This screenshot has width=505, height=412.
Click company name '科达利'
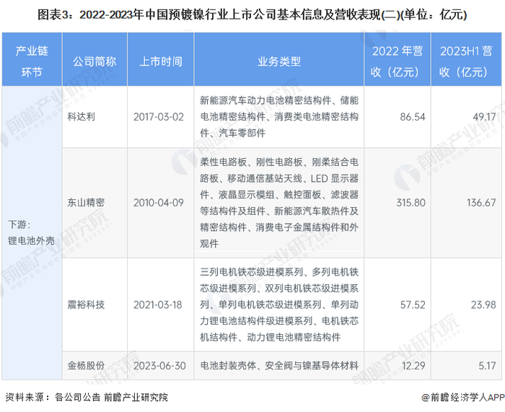tap(81, 117)
